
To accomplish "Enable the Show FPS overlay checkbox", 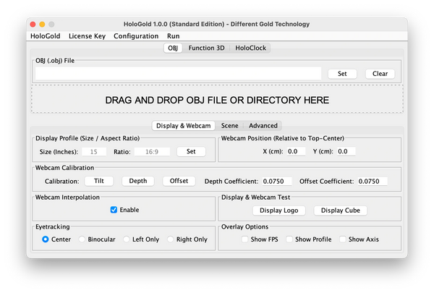I will [x=245, y=239].
